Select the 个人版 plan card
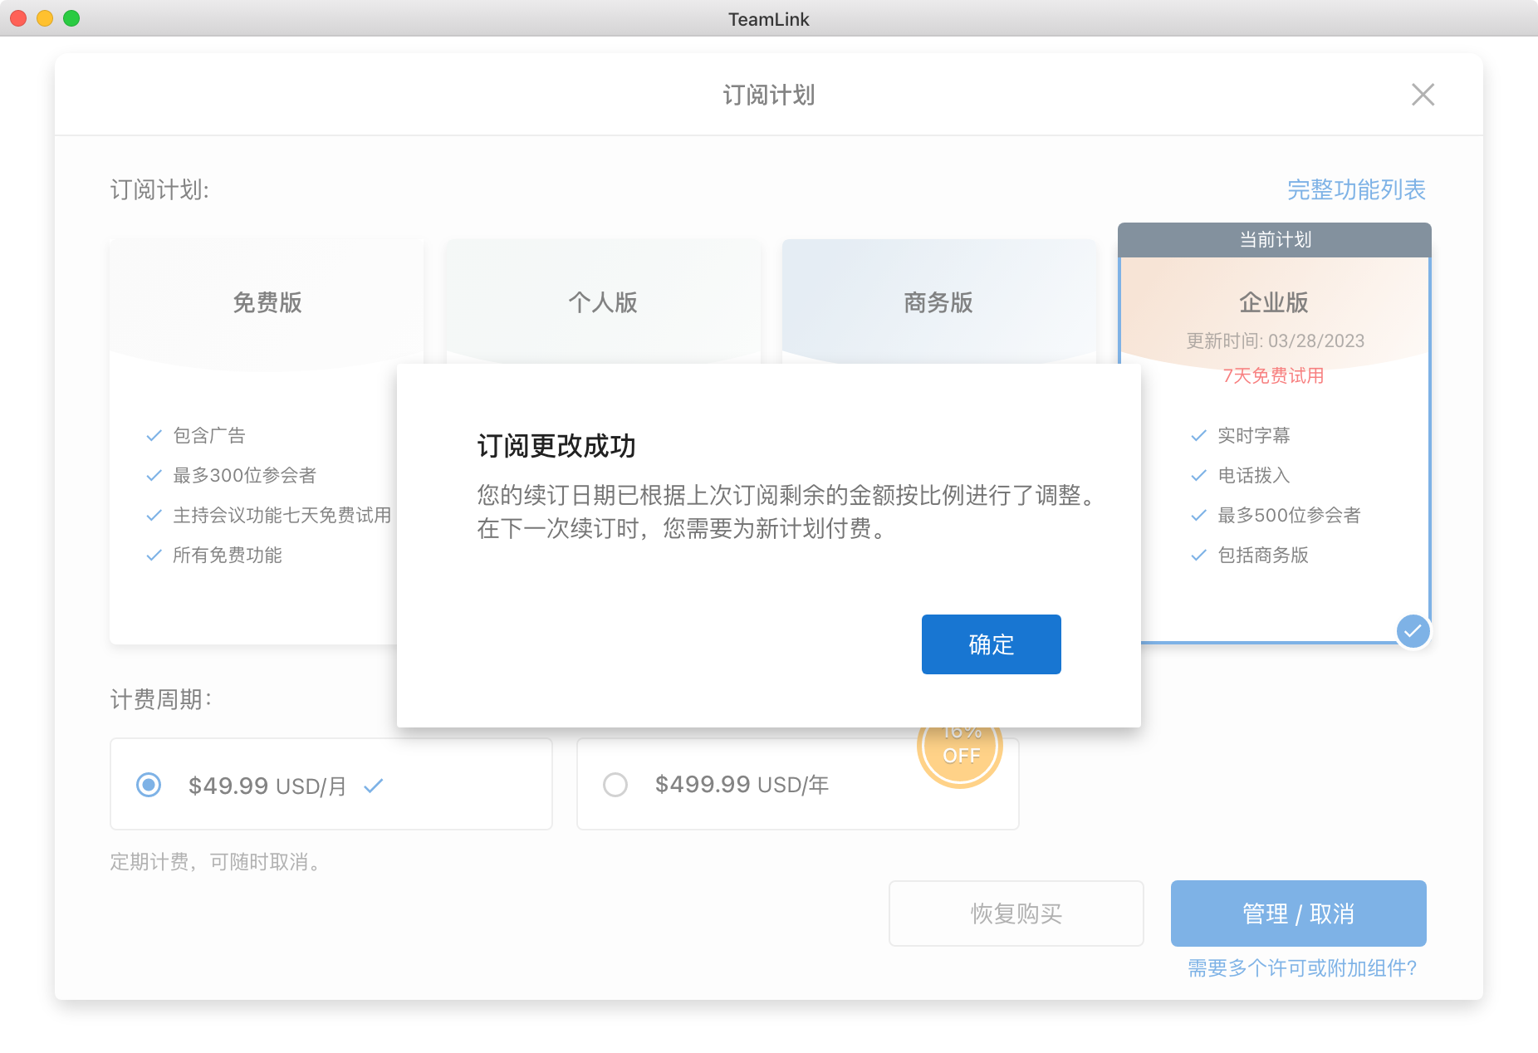1538x1053 pixels. click(602, 302)
